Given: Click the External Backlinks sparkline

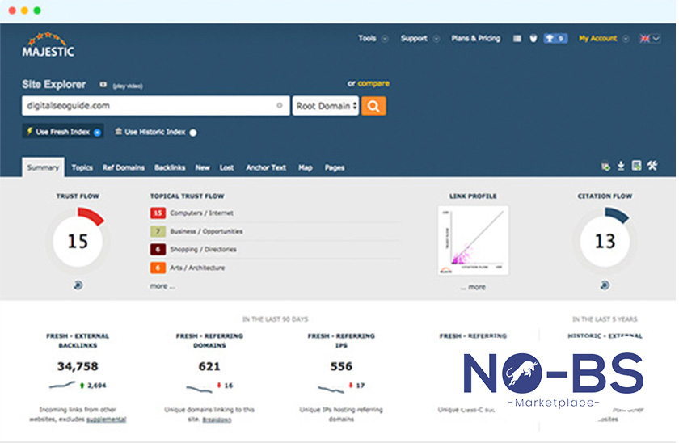Looking at the screenshot, I should (x=62, y=385).
